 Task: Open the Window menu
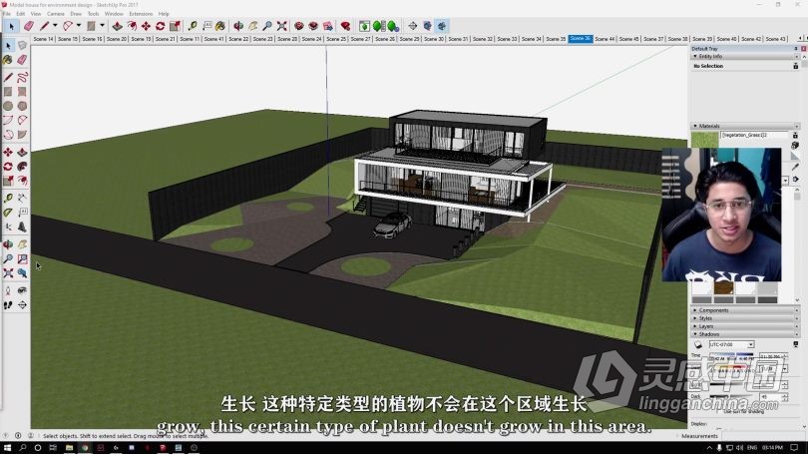pos(114,14)
